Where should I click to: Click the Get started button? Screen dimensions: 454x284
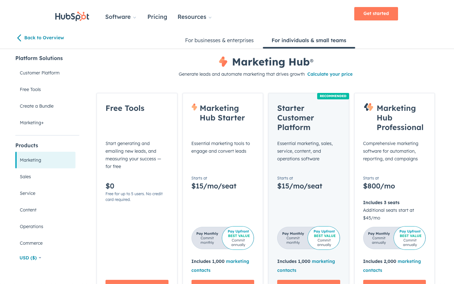tap(376, 13)
